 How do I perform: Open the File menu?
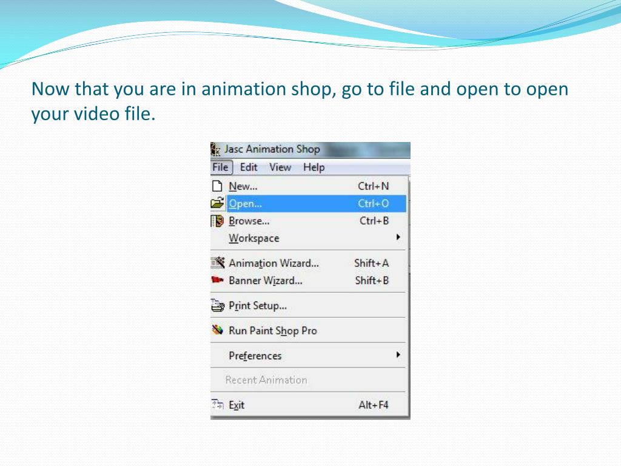[221, 167]
